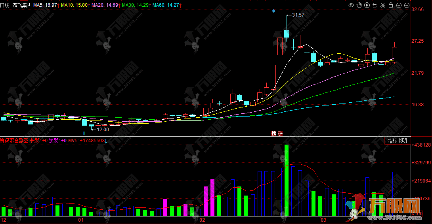Click the MA20: 14.69 indicator label
This screenshot has height=224, width=432.
click(106, 5)
